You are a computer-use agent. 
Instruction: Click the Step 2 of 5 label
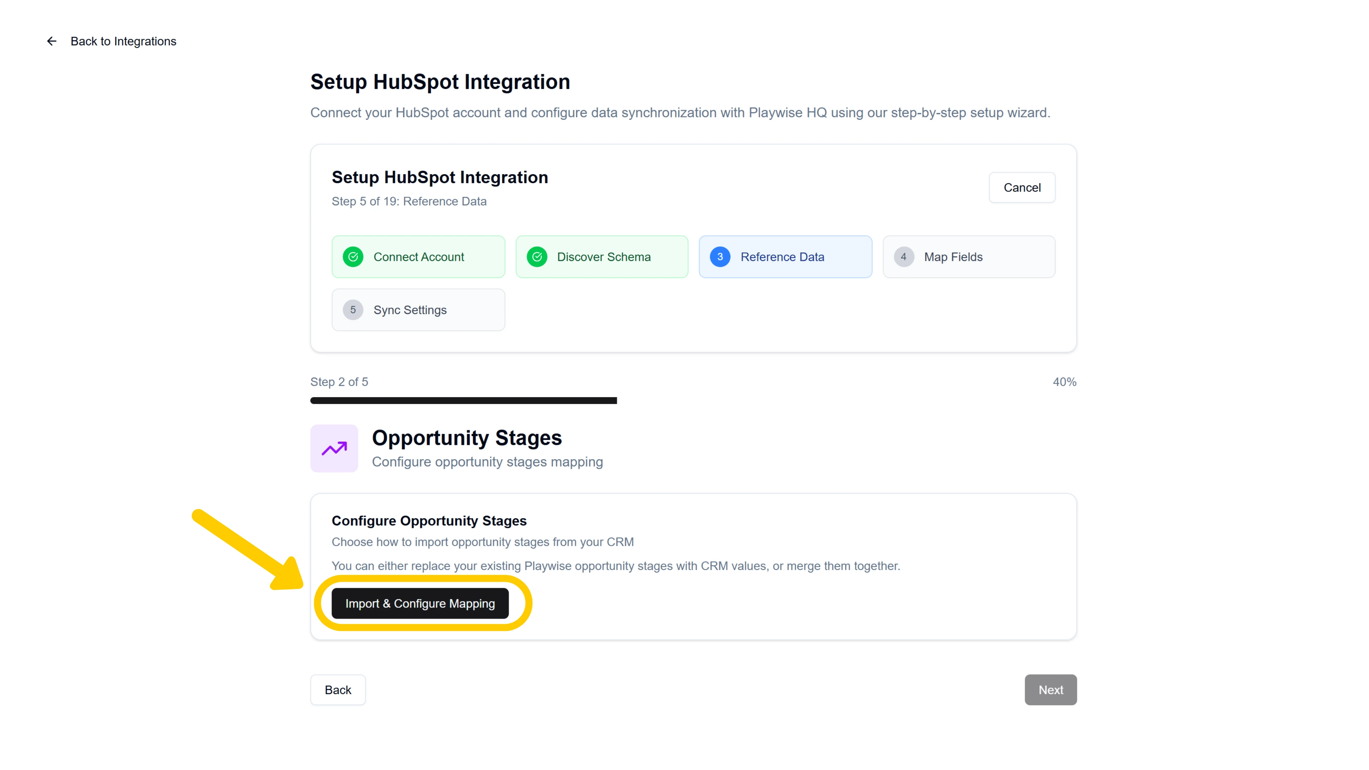click(339, 381)
